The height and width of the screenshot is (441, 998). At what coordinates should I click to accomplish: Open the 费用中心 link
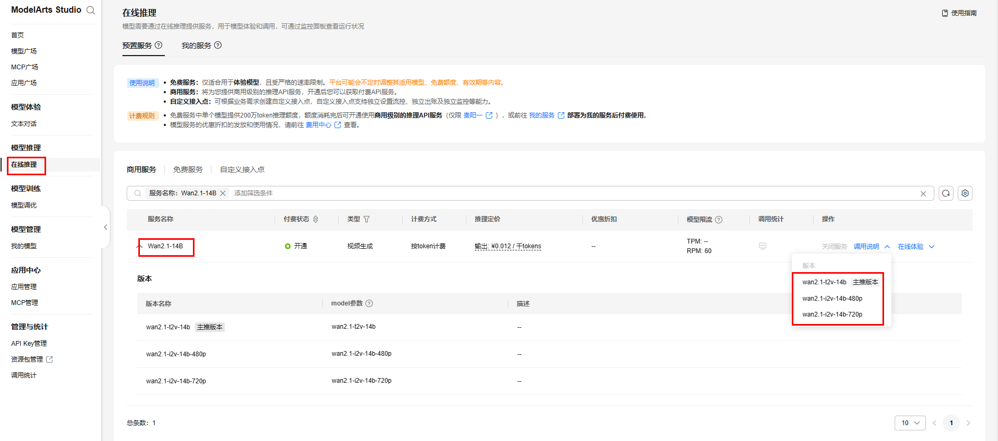pos(319,125)
